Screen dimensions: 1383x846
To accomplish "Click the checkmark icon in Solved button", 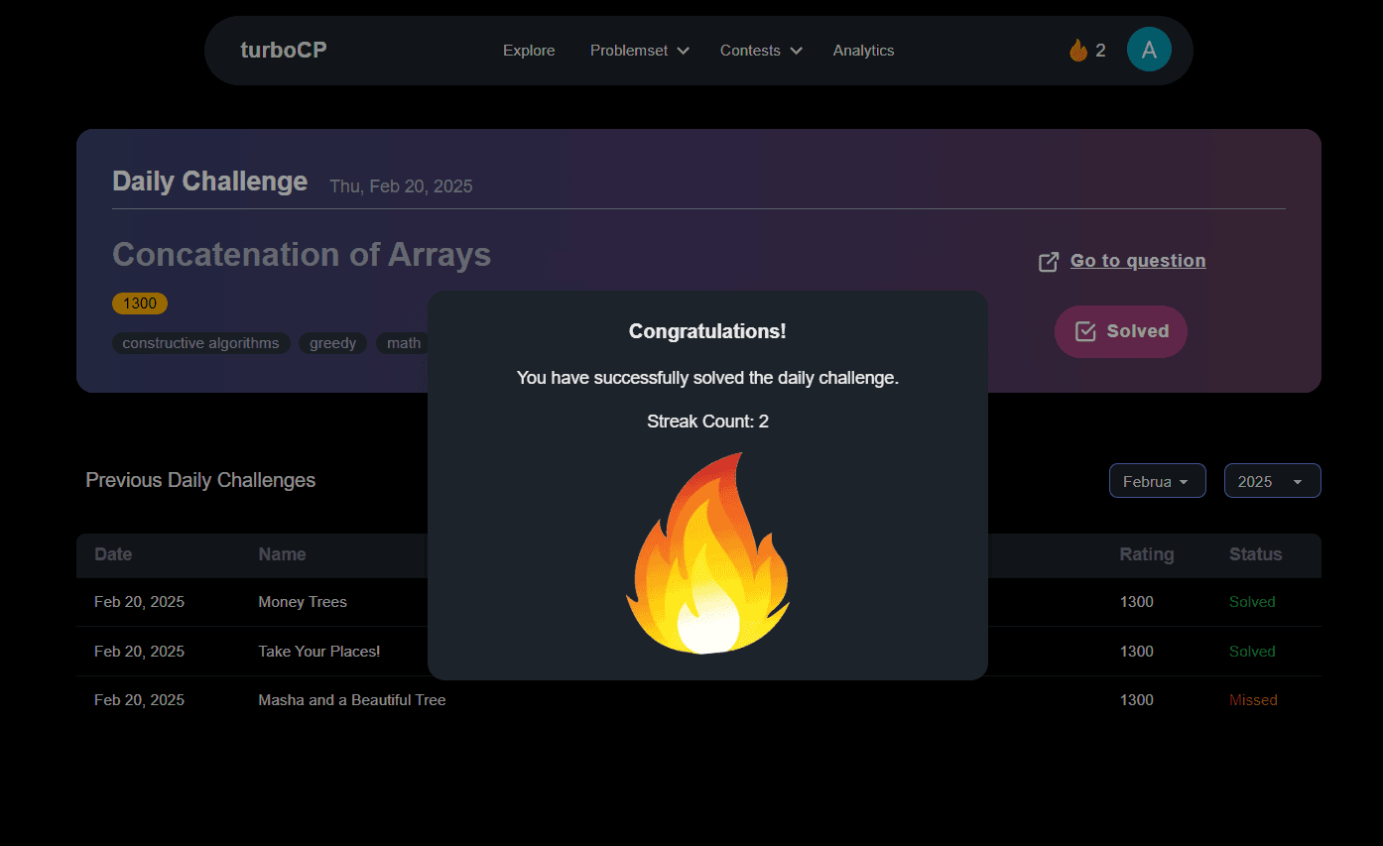I will point(1085,331).
